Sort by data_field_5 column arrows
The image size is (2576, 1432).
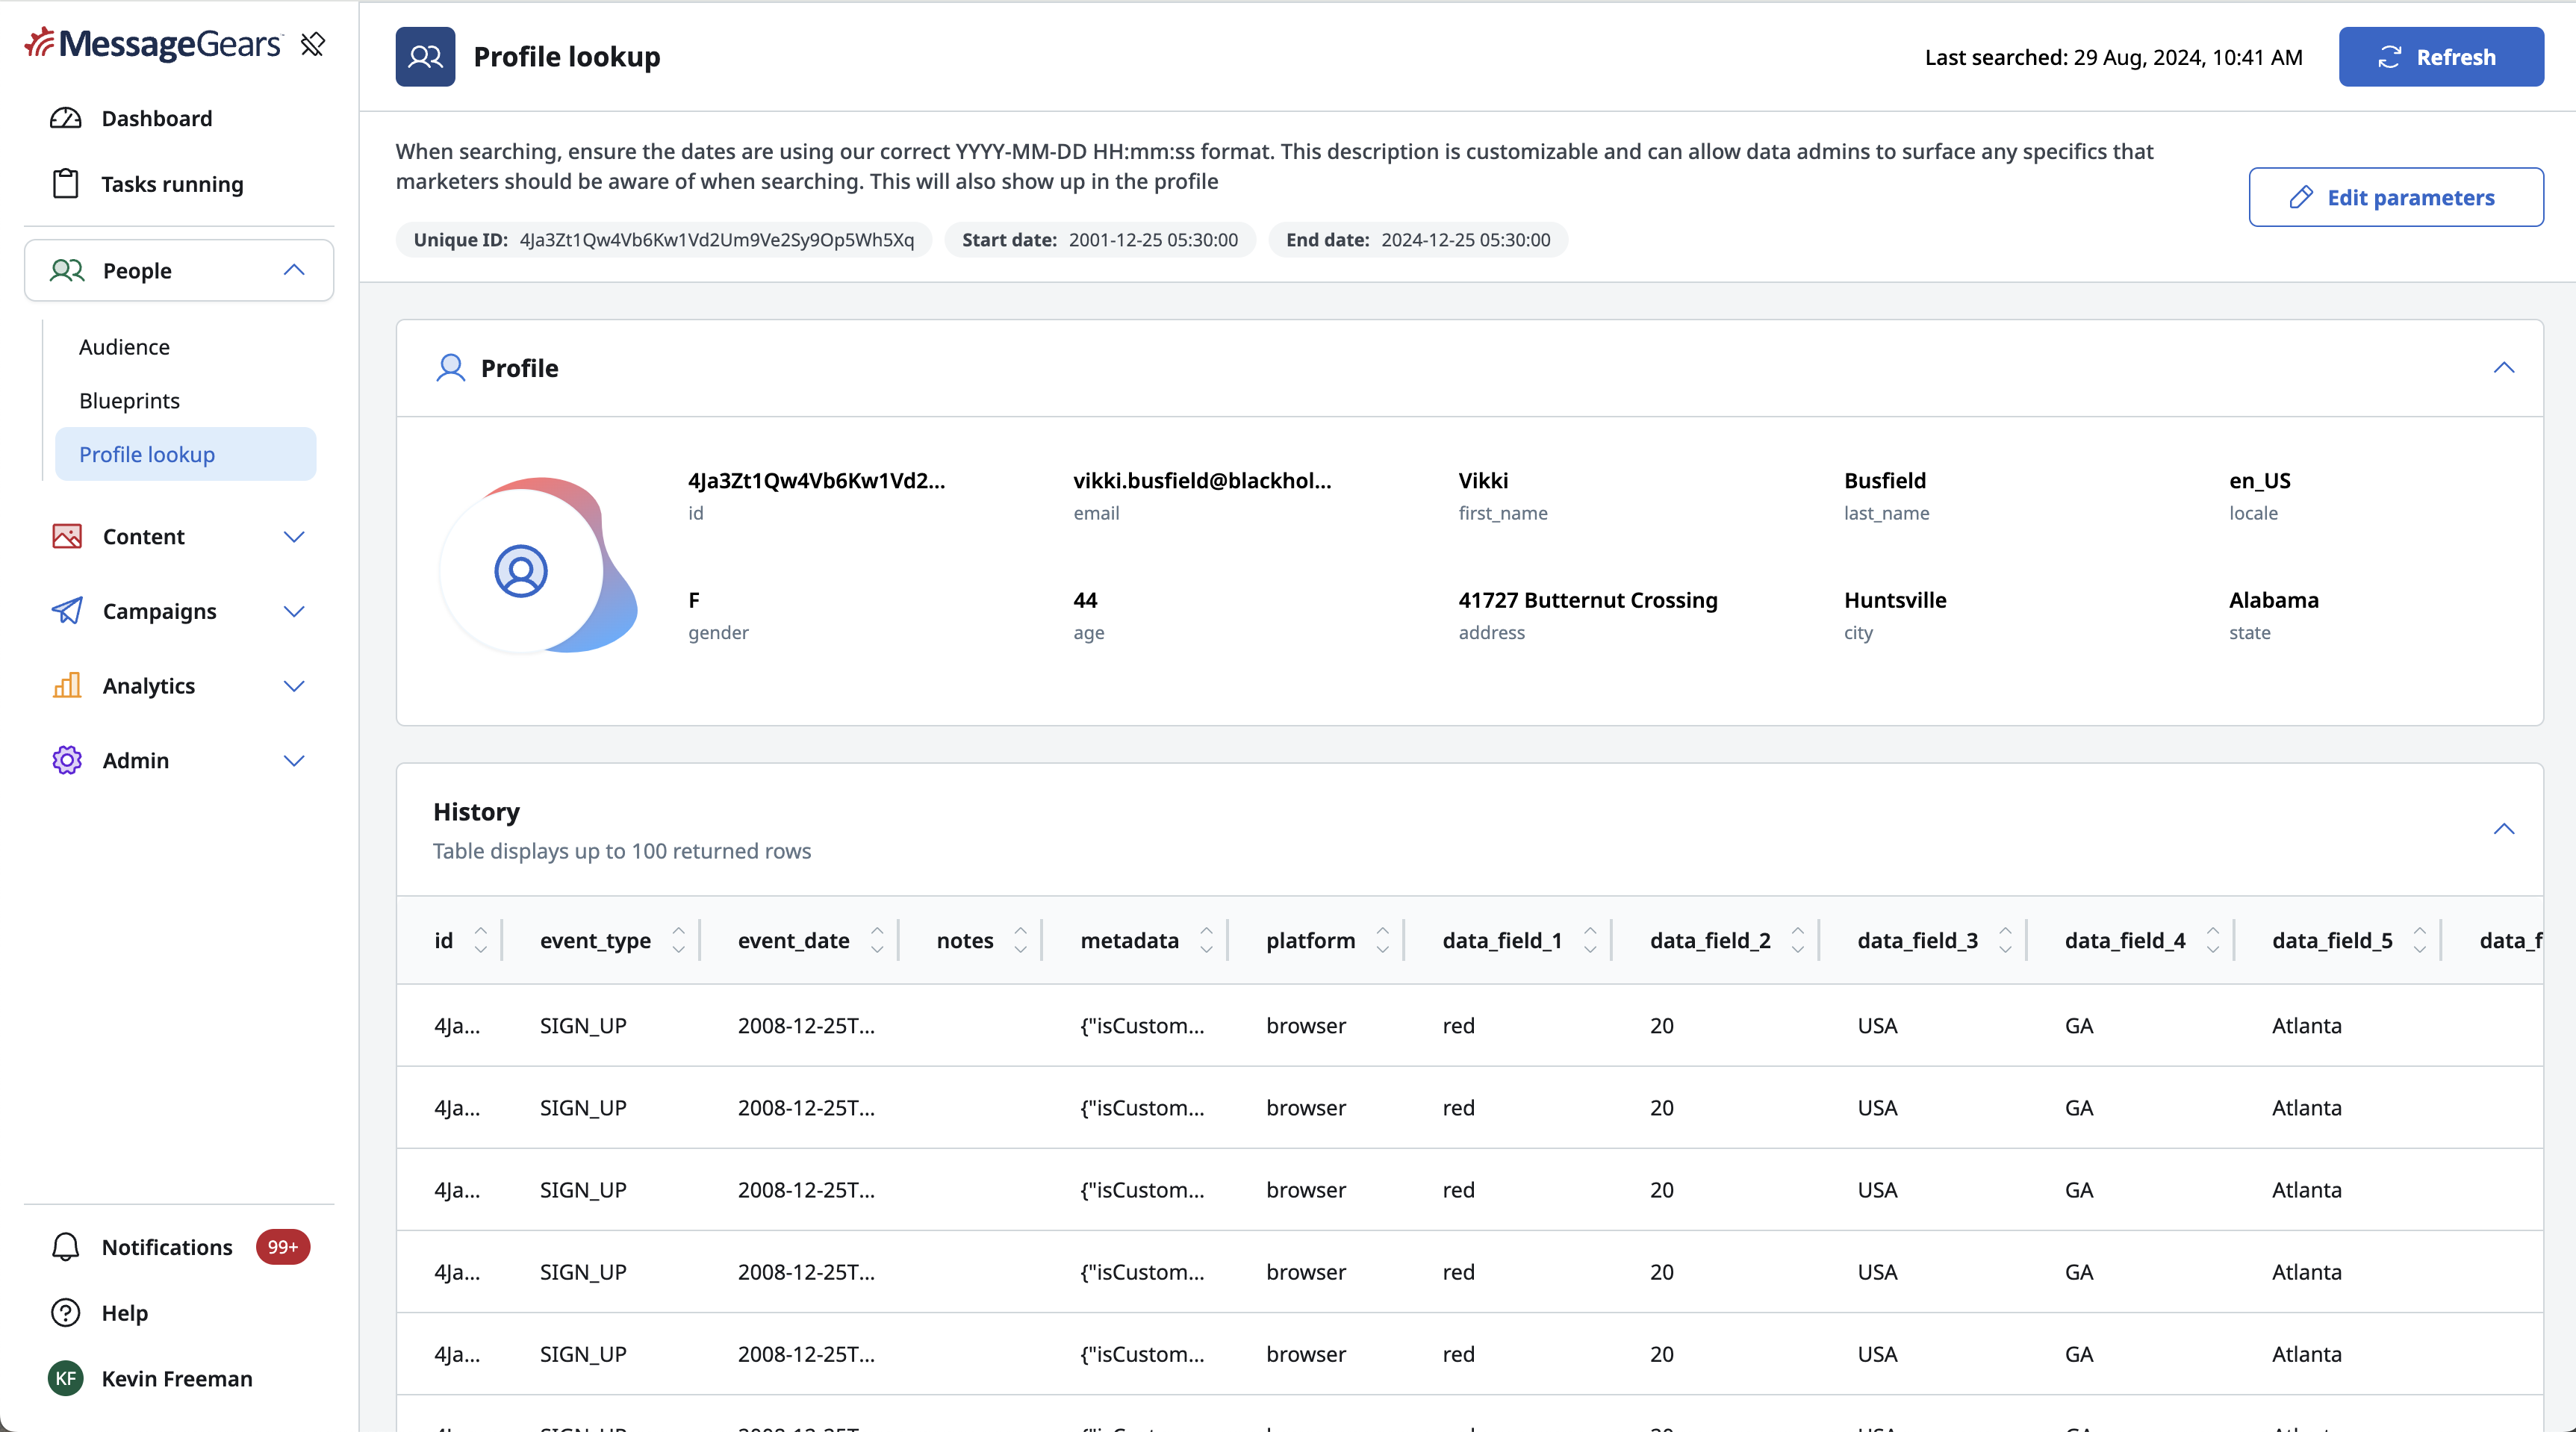coord(2419,939)
